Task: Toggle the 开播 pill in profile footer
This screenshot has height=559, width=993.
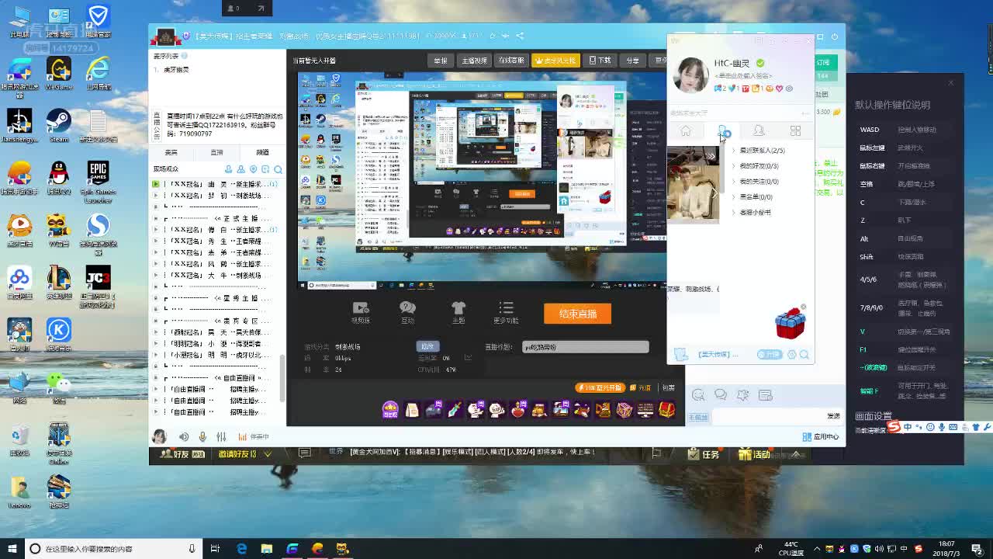Action: pyautogui.click(x=770, y=355)
